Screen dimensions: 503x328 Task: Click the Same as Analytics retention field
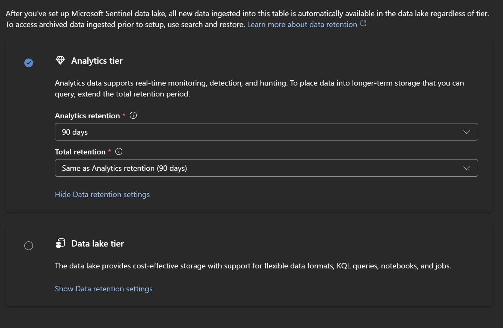pos(125,168)
